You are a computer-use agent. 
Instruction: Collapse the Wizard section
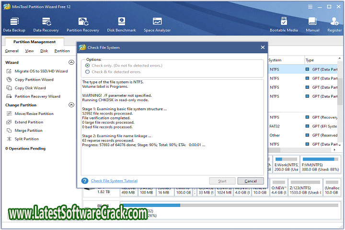tap(71, 62)
